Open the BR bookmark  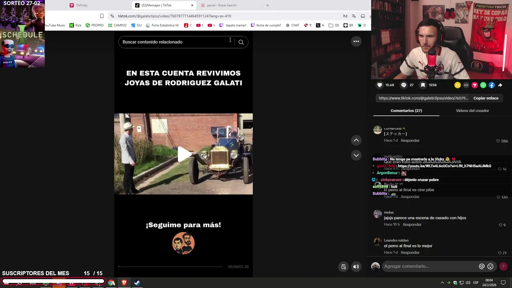pos(348,25)
